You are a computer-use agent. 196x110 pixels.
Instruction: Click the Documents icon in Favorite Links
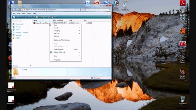click(x=14, y=24)
